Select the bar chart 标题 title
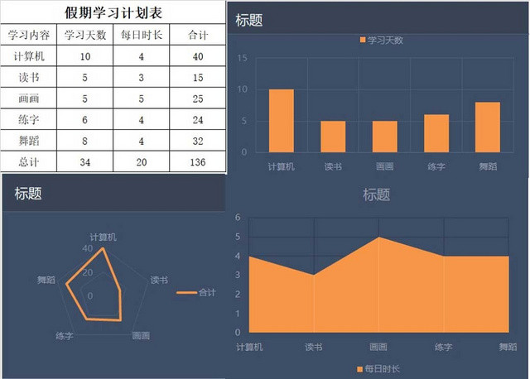530x379 pixels. [x=249, y=20]
